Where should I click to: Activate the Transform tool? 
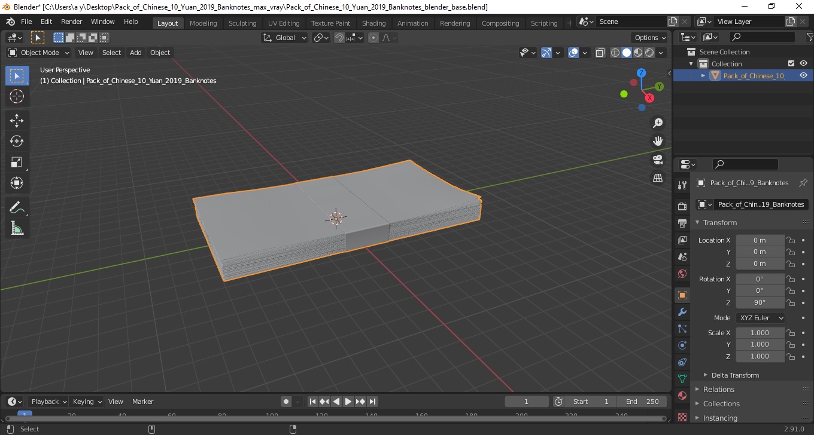click(x=17, y=183)
